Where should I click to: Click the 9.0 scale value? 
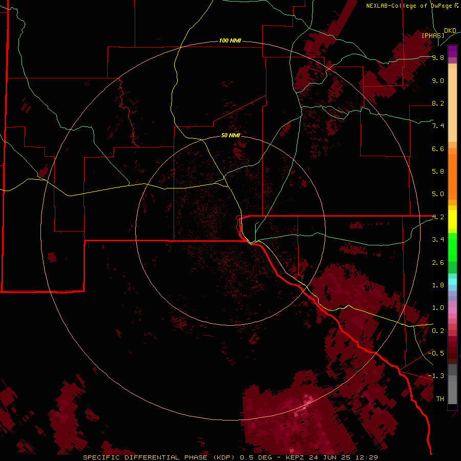(438, 80)
